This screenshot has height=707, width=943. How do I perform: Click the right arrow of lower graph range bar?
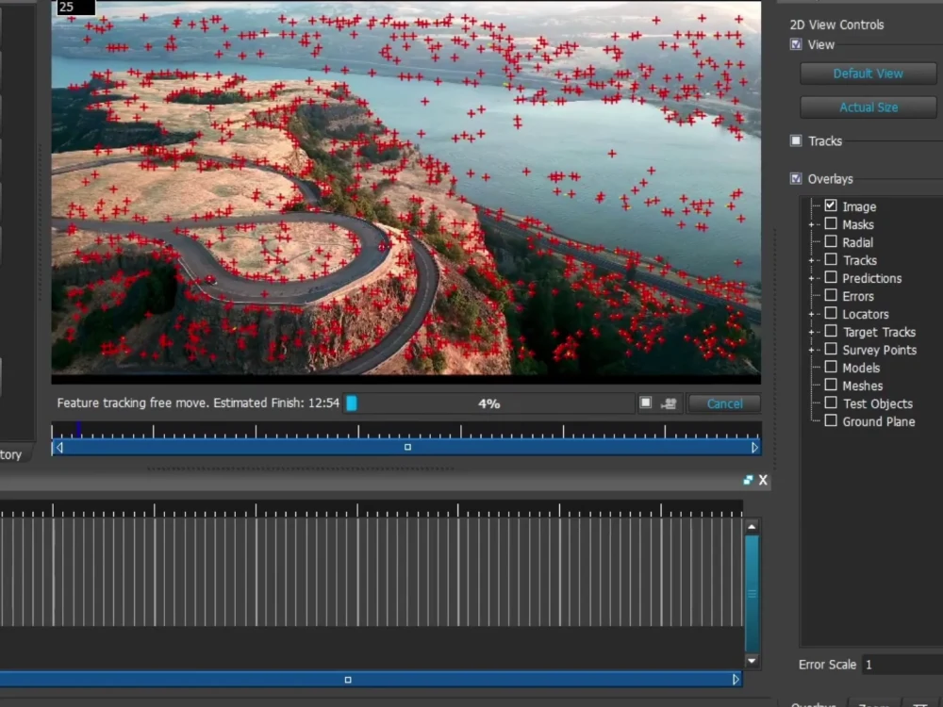(x=736, y=680)
